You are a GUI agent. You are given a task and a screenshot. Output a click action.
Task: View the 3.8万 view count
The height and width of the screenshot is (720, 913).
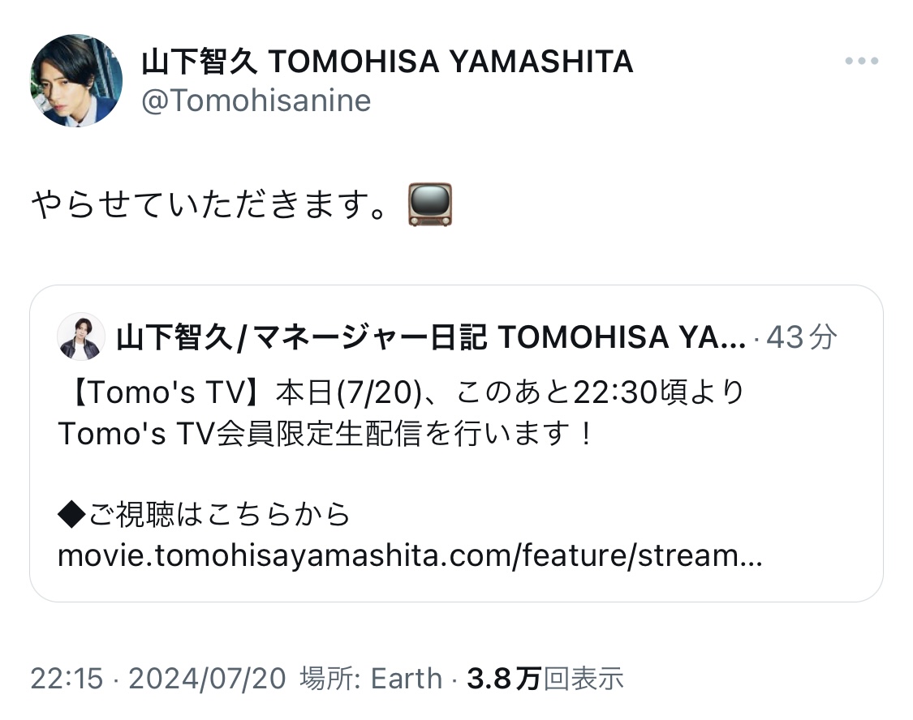(x=503, y=678)
